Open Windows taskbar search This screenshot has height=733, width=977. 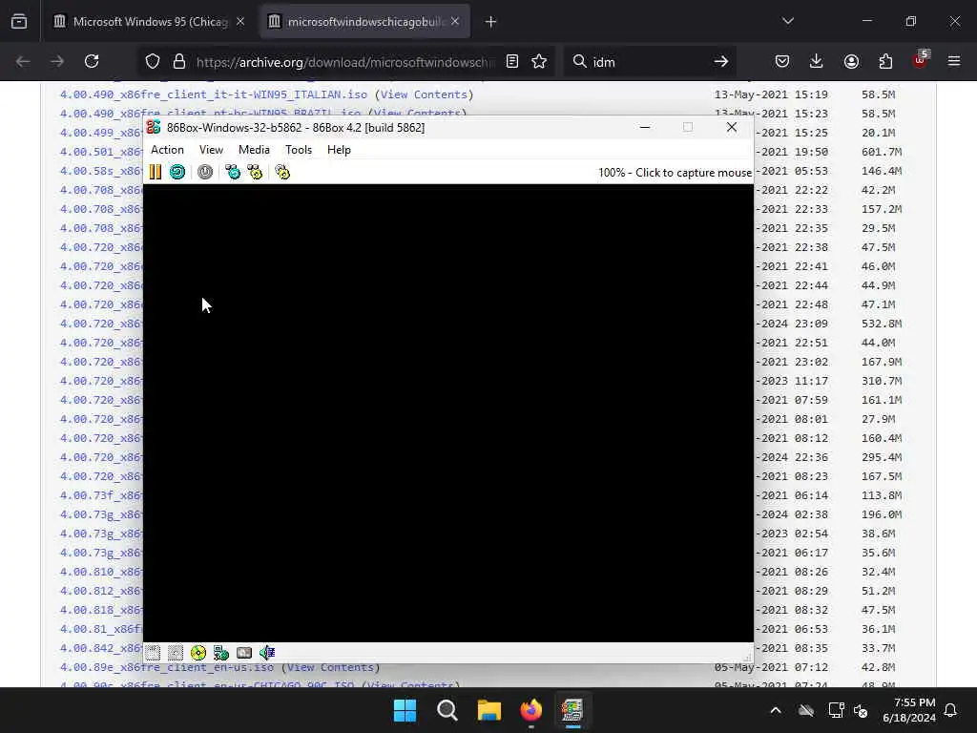coord(447,710)
